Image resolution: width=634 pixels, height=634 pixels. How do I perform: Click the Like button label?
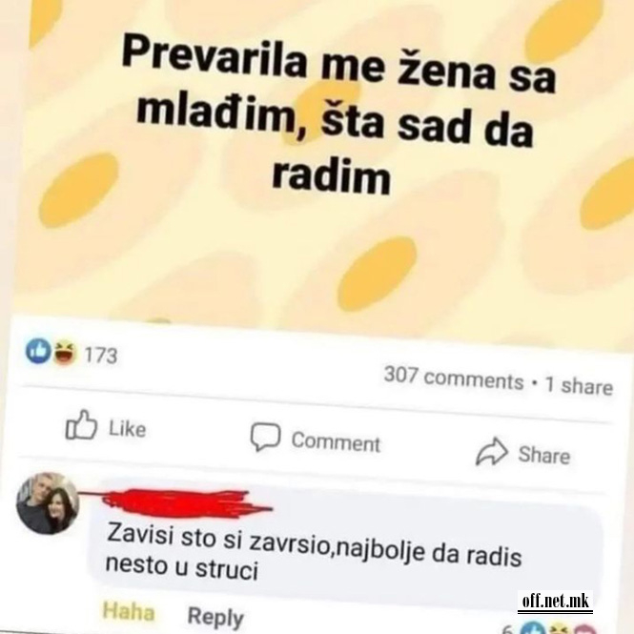pyautogui.click(x=128, y=429)
